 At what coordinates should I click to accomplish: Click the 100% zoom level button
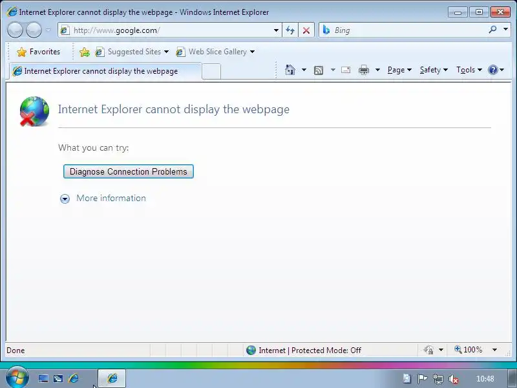coord(468,350)
